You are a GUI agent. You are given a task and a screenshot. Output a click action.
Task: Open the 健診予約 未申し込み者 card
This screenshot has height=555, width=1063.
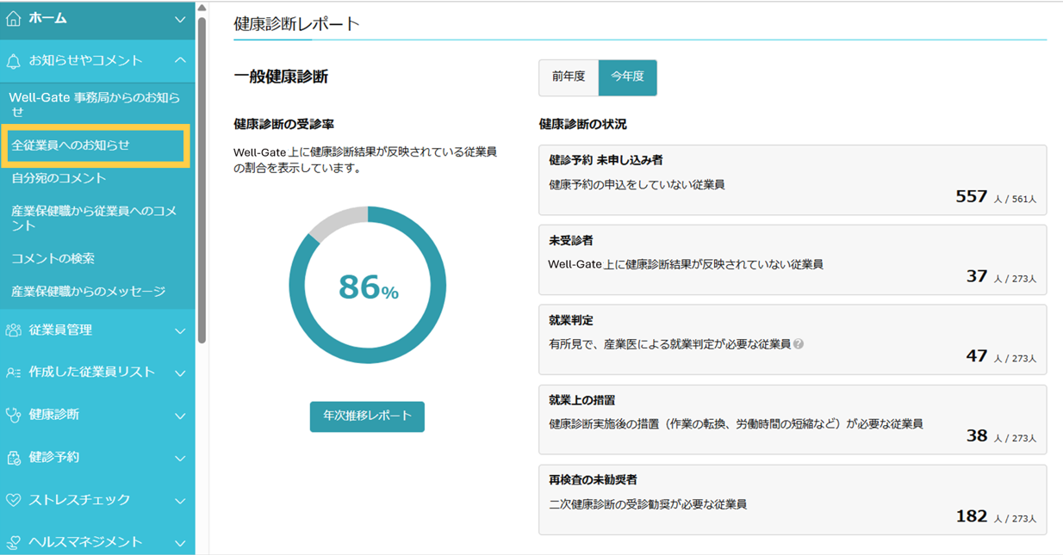793,180
